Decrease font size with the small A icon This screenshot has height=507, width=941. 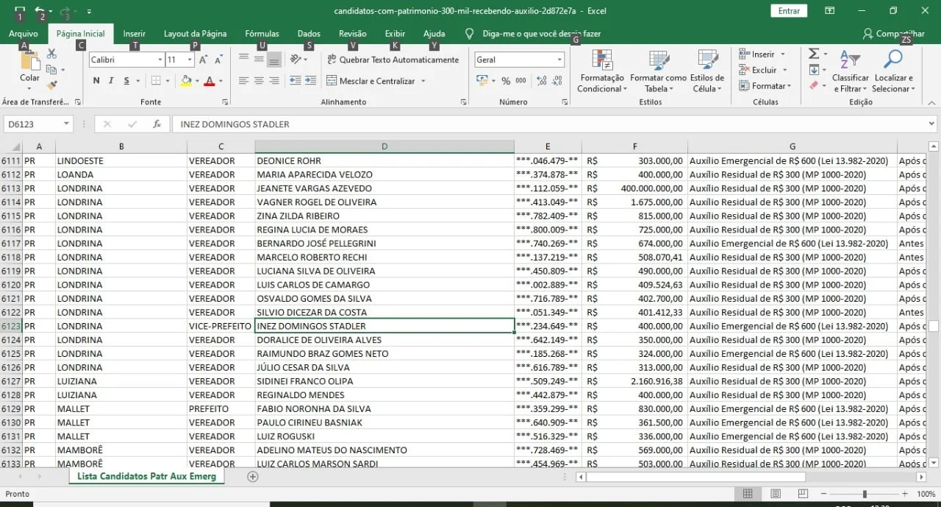tap(220, 60)
